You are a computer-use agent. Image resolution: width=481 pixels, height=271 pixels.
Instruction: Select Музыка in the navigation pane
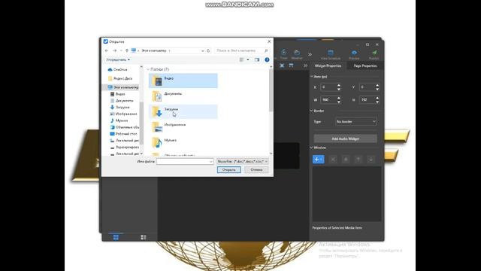tap(119, 120)
